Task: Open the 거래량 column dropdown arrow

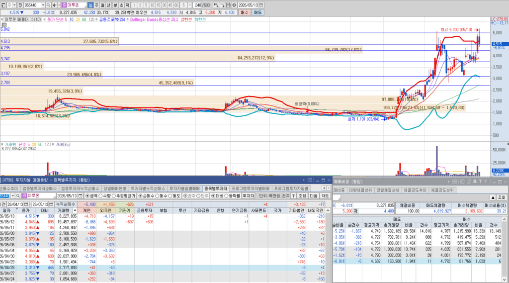Action: click(75, 210)
